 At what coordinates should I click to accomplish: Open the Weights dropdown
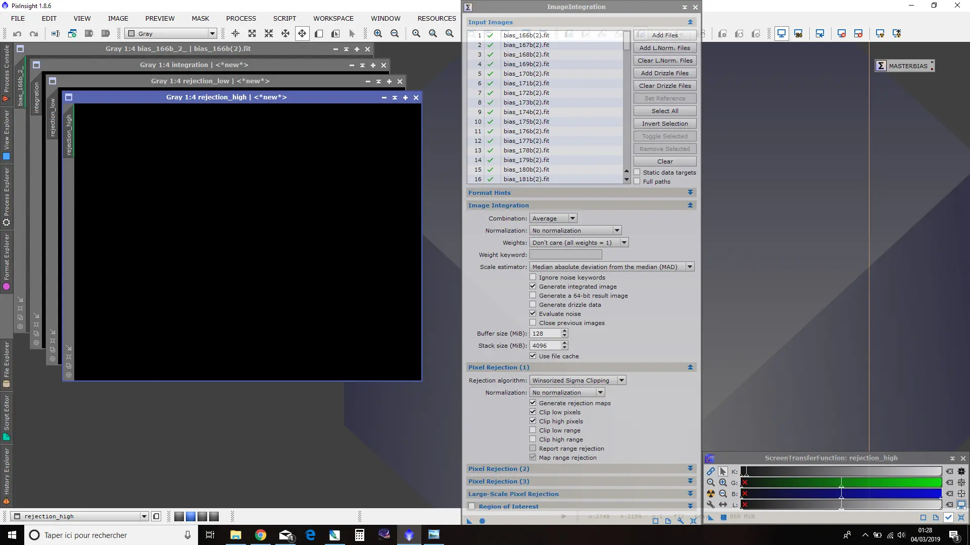pos(579,243)
